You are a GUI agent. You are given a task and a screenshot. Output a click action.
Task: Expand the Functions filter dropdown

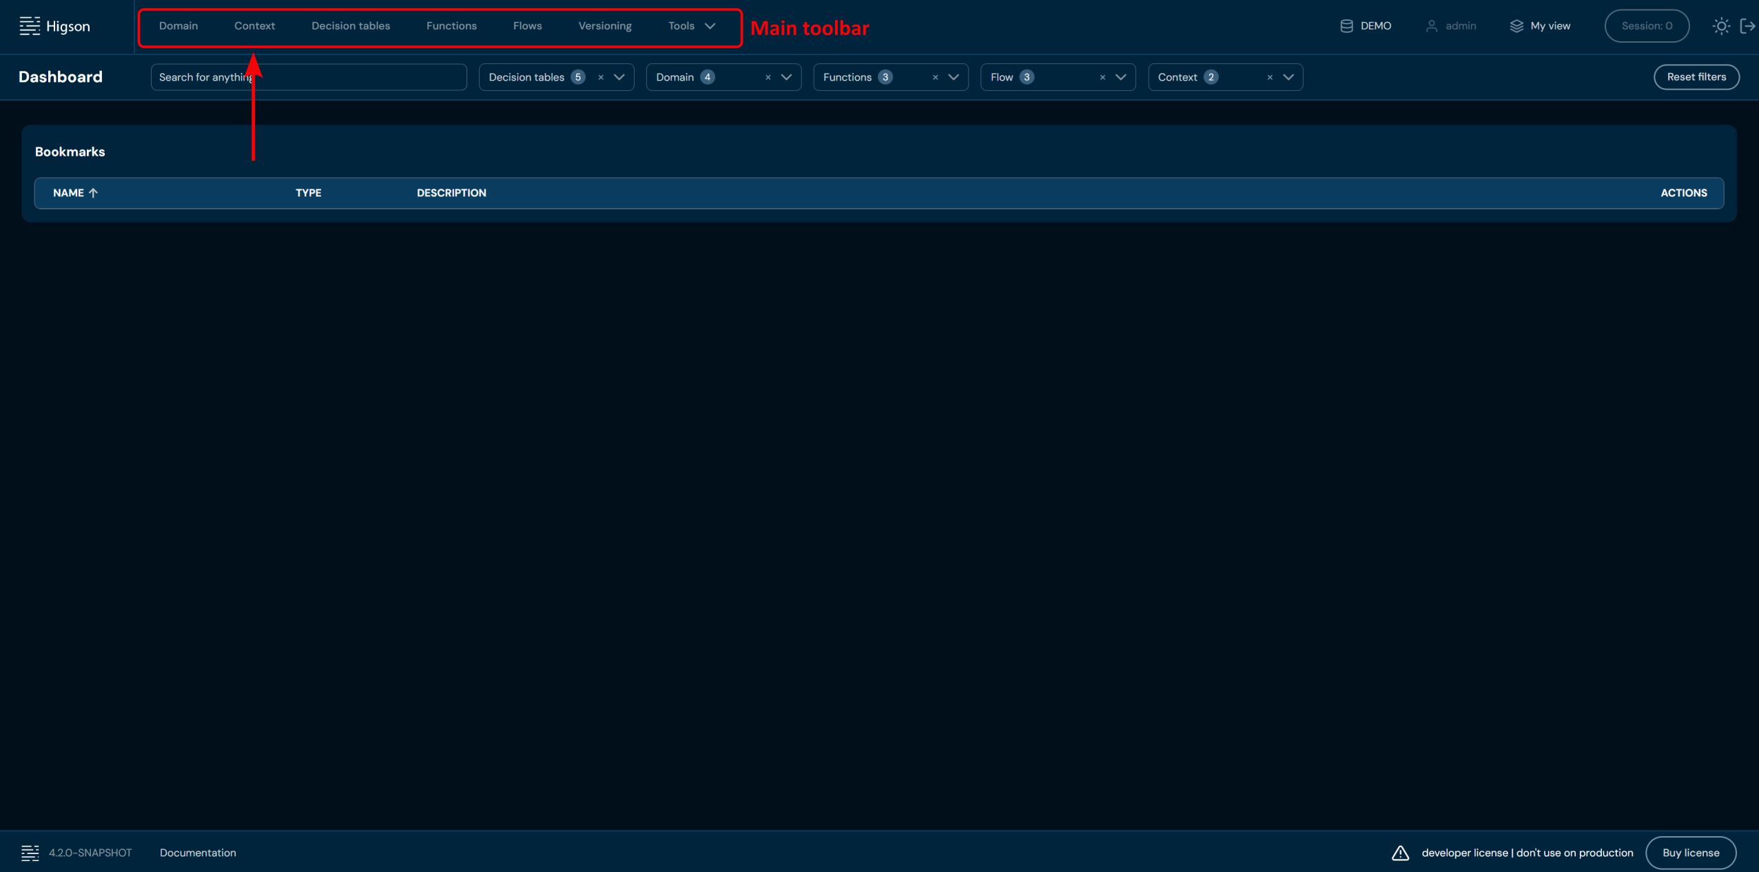[x=954, y=77]
